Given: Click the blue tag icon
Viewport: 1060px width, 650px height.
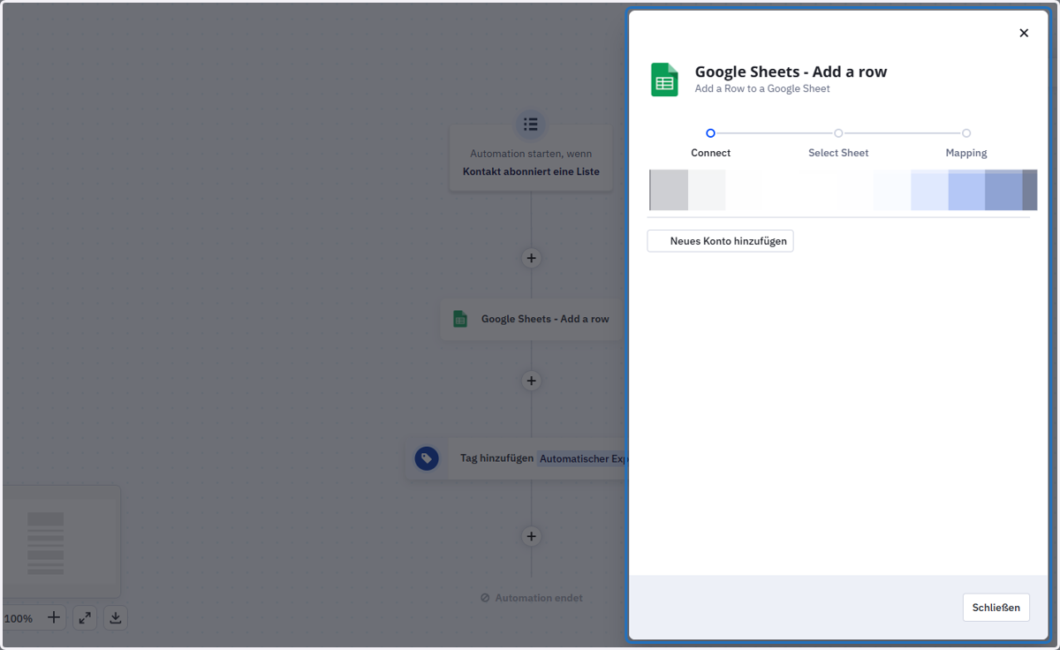Looking at the screenshot, I should tap(427, 458).
